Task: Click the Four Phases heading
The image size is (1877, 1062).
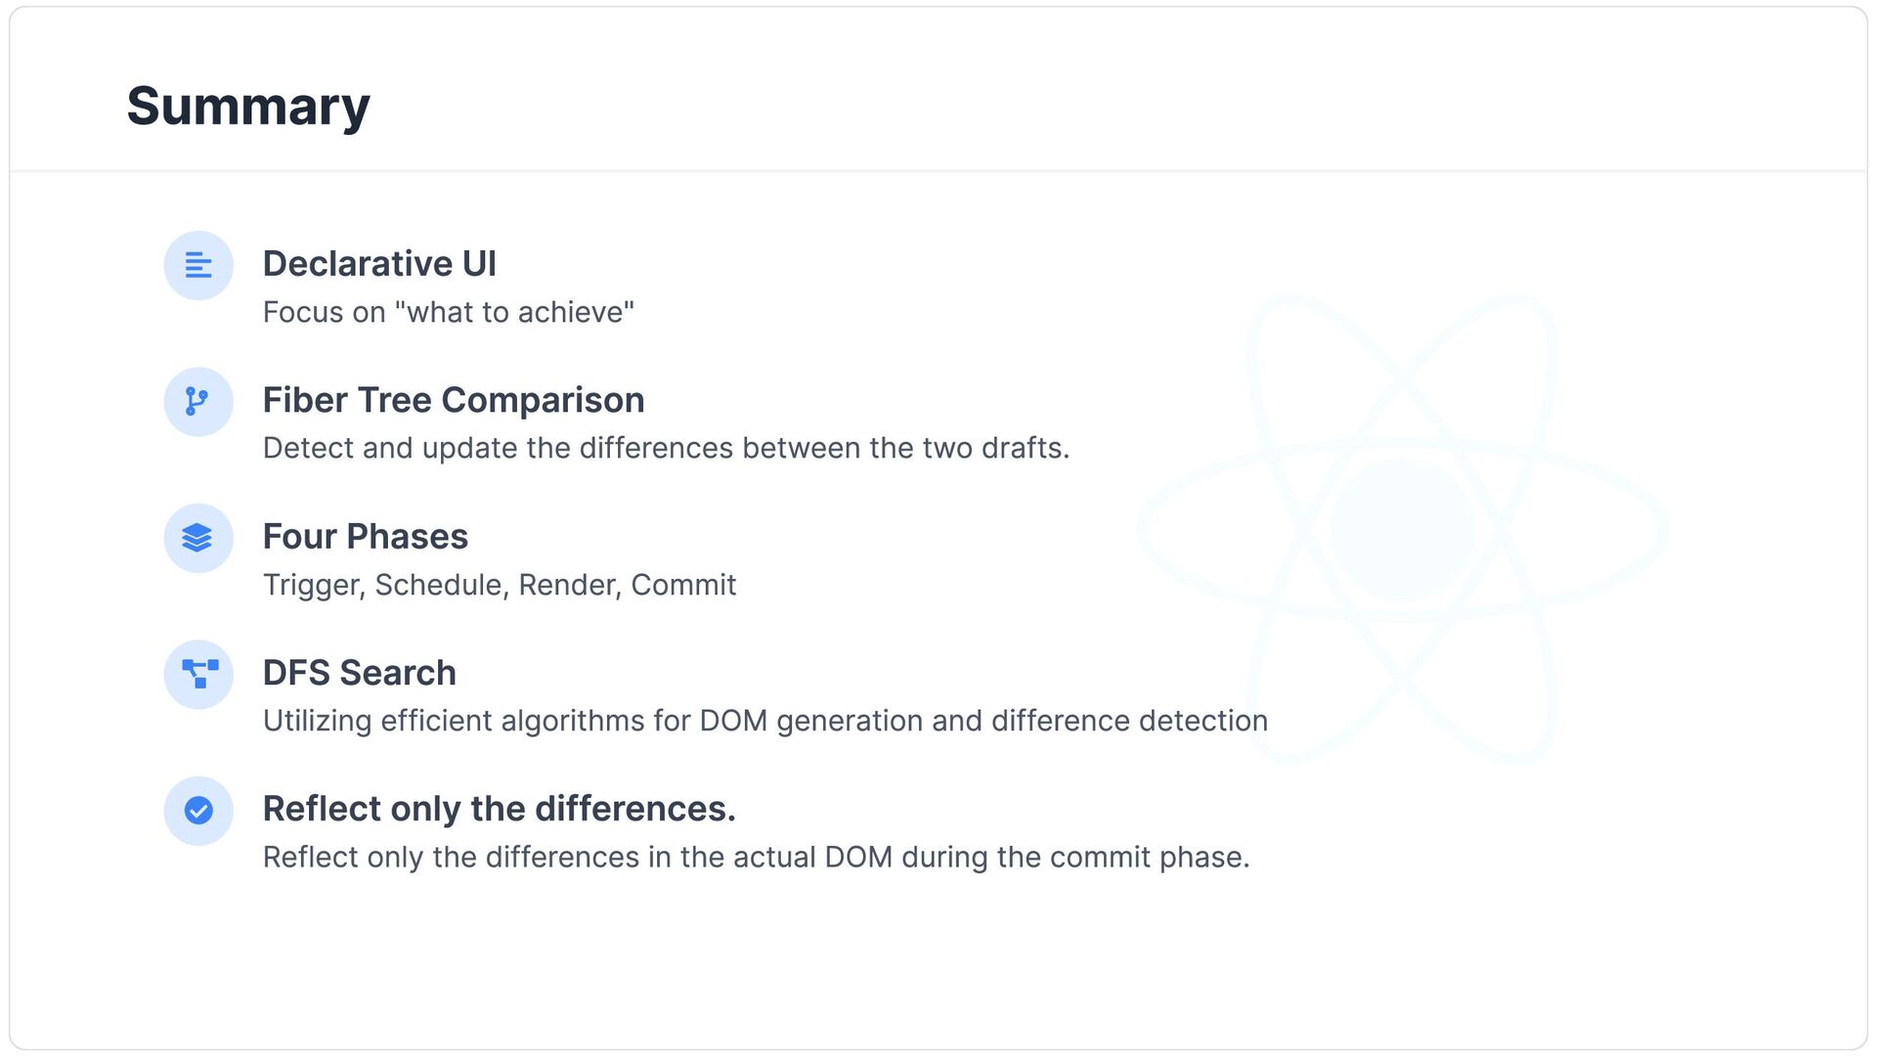Action: [x=366, y=536]
